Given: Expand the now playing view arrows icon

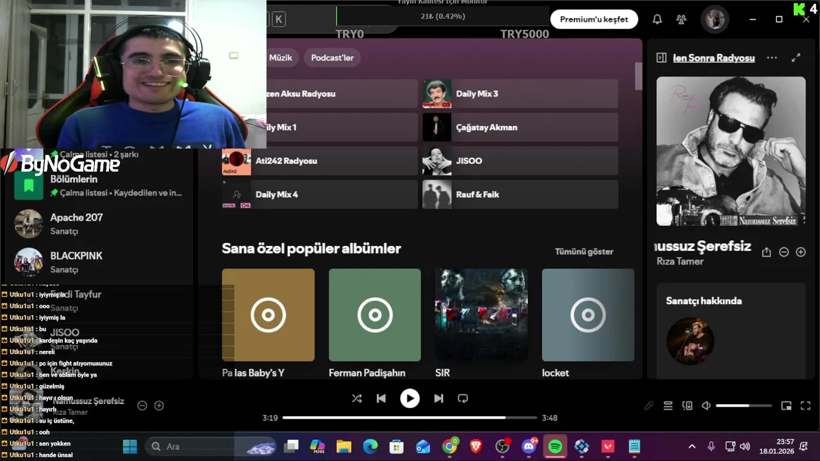Looking at the screenshot, I should [x=796, y=58].
